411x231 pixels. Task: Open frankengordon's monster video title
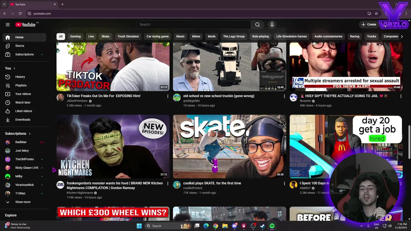[115, 185]
